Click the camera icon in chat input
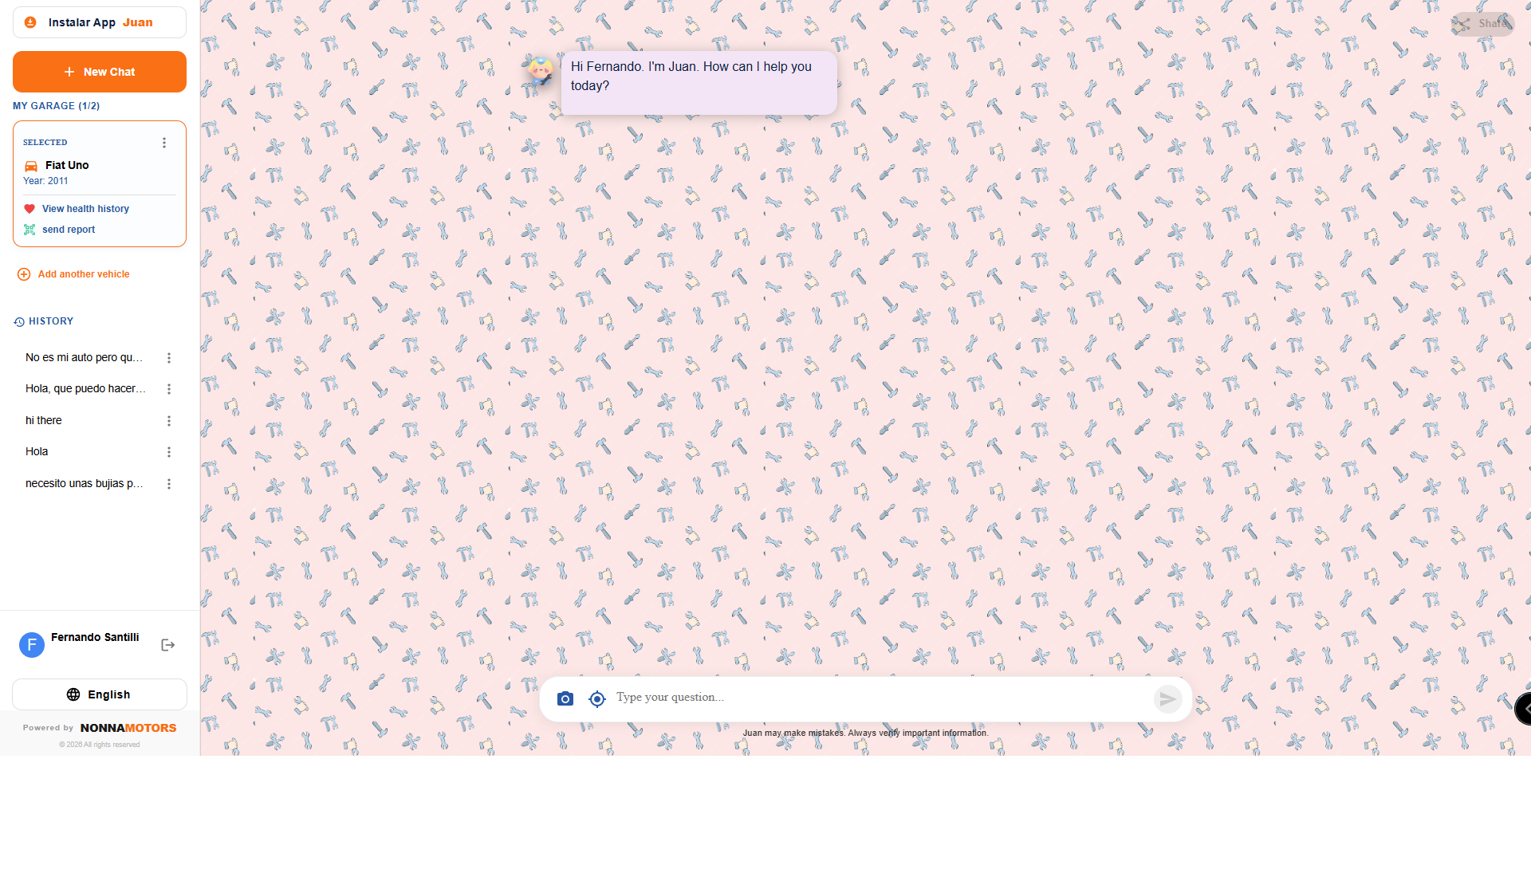 click(x=565, y=699)
